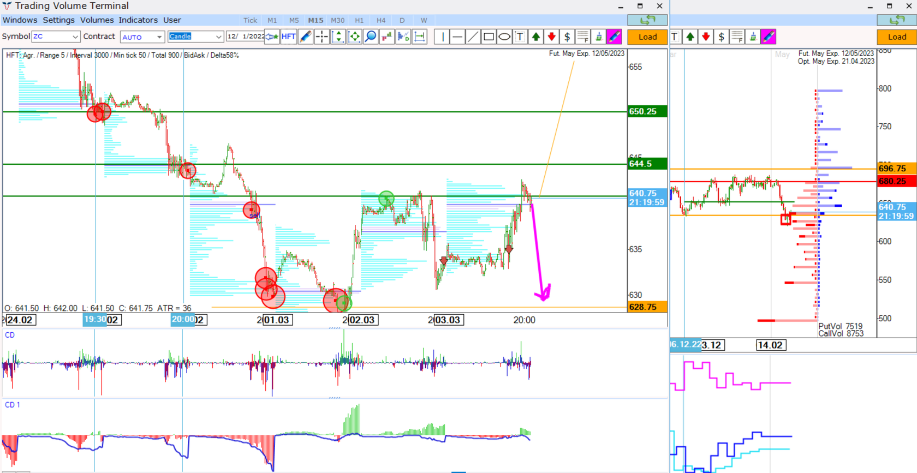Image resolution: width=917 pixels, height=473 pixels.
Task: Click the dollar sign tool in main toolbar
Action: (567, 37)
